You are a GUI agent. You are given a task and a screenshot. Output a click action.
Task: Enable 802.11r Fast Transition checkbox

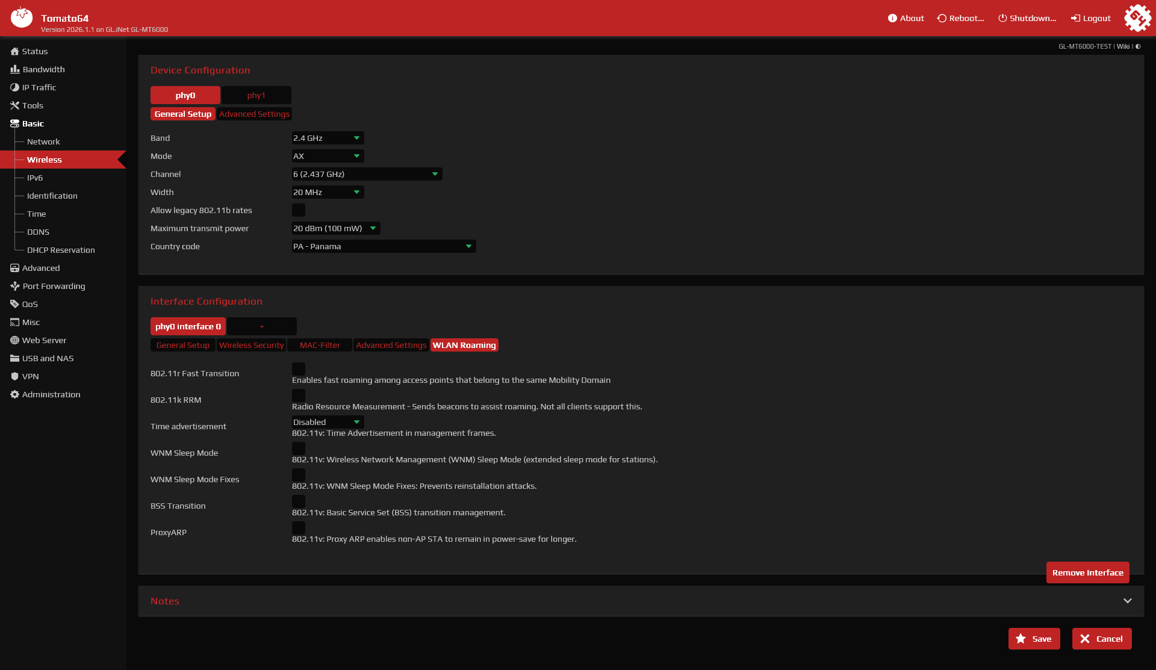click(x=298, y=368)
